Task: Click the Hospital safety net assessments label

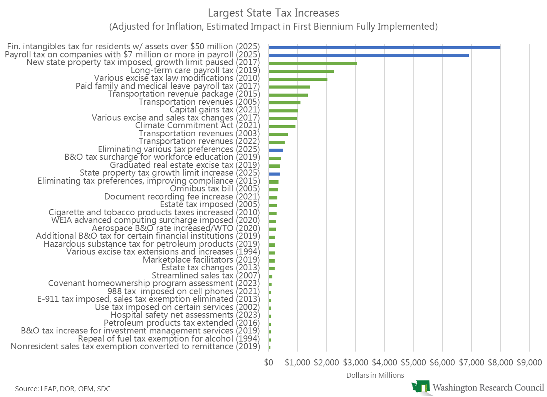Action: click(185, 315)
